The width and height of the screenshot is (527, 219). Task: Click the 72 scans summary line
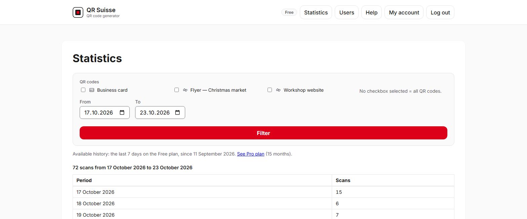click(132, 167)
